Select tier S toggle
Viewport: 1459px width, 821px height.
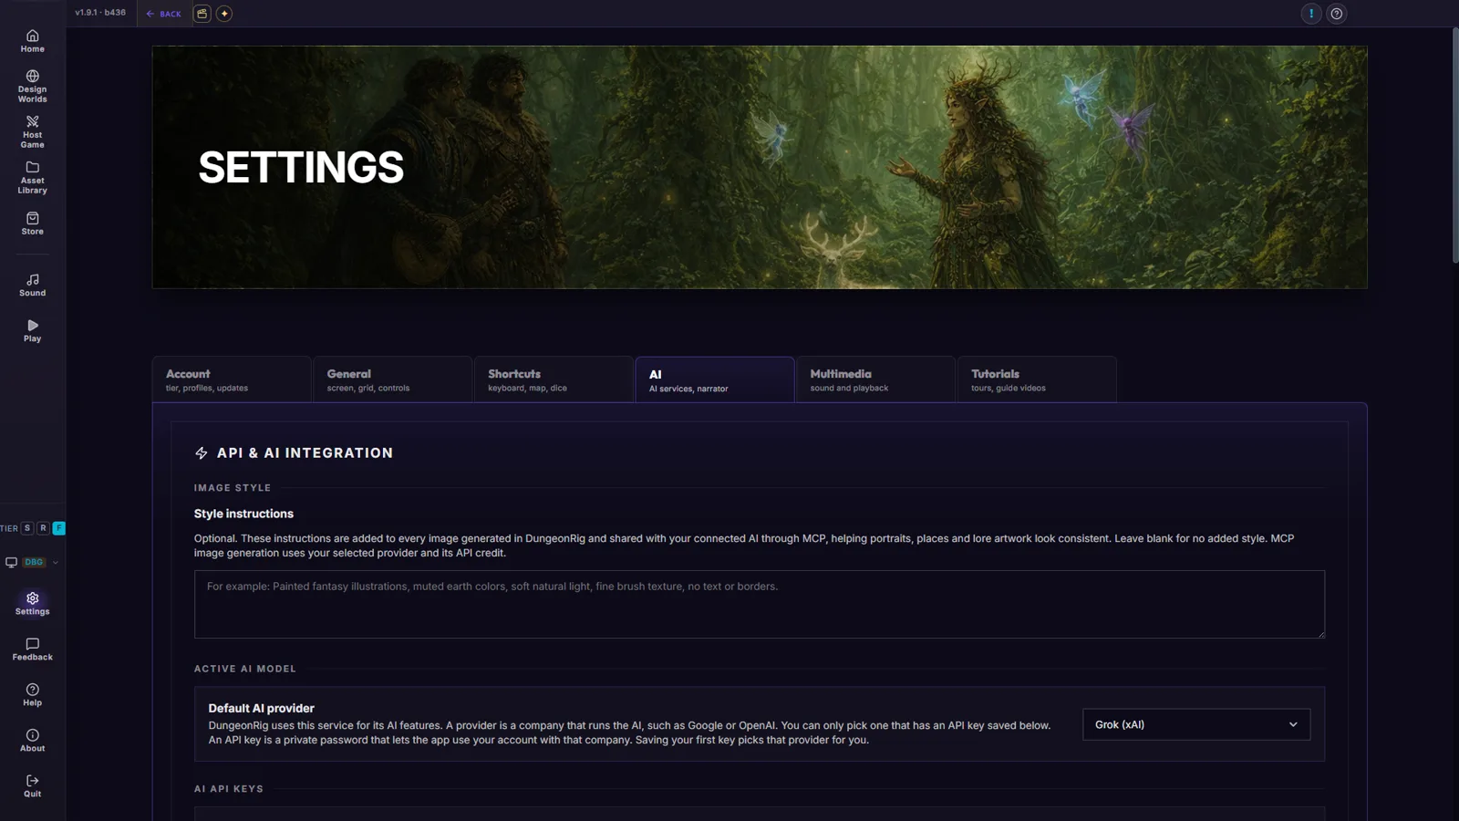(x=27, y=528)
